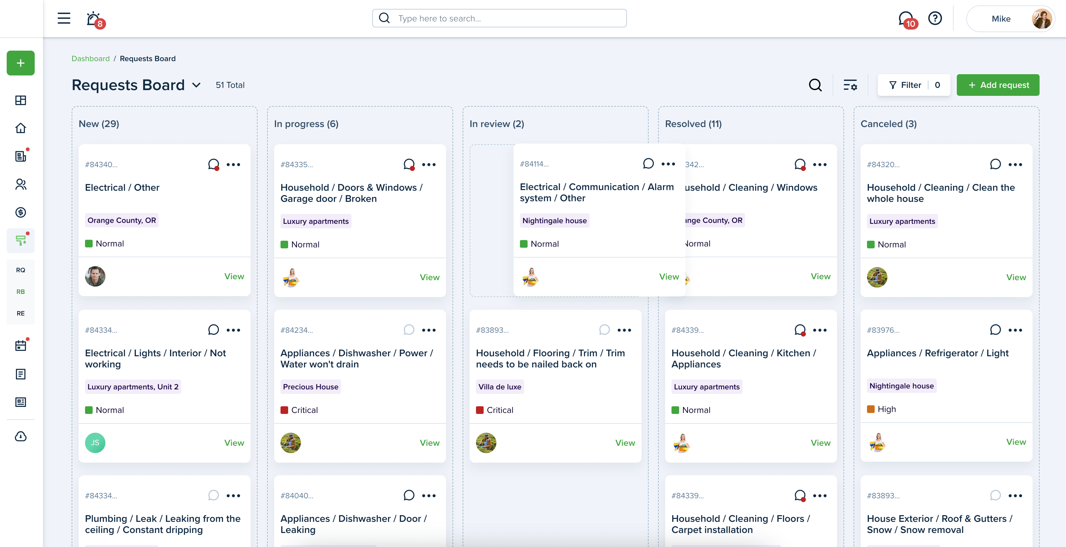Click the 51 Total count label
Viewport: 1066px width, 547px height.
[230, 85]
